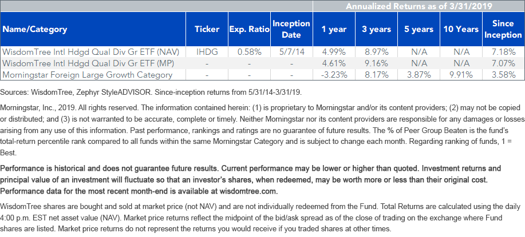Click the Morningstar Foreign Large Growth Category row
This screenshot has height=237, width=525.
[x=262, y=75]
